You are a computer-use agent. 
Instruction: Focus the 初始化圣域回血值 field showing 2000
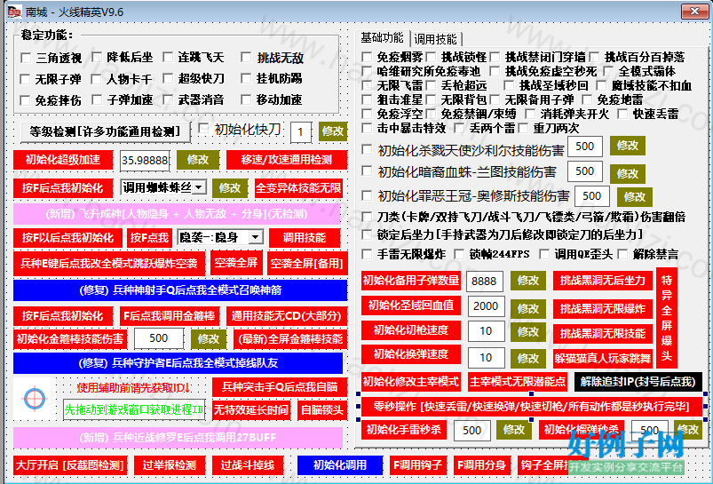point(486,306)
